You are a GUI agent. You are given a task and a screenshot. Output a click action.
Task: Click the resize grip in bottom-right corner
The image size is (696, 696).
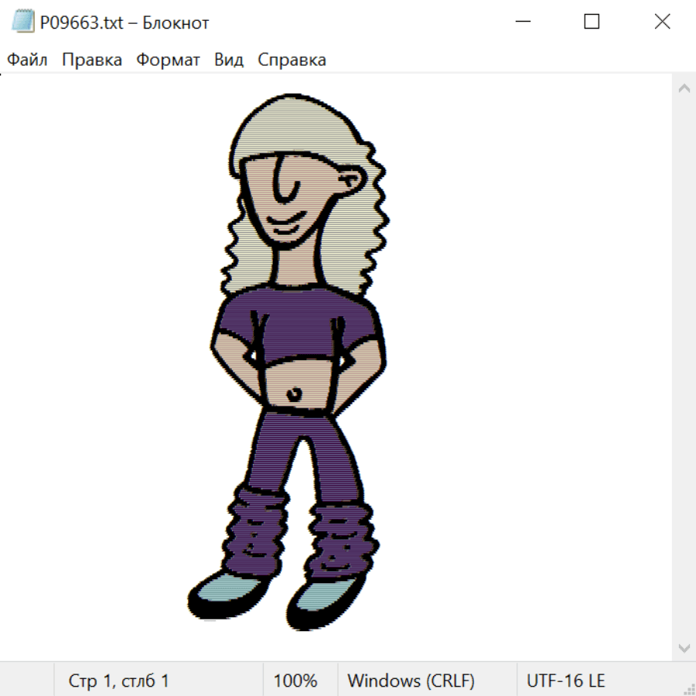click(689, 689)
